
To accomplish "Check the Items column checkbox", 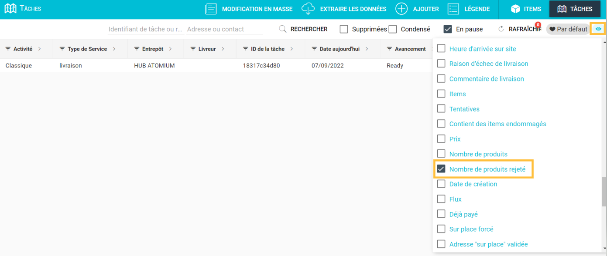I will pyautogui.click(x=441, y=94).
